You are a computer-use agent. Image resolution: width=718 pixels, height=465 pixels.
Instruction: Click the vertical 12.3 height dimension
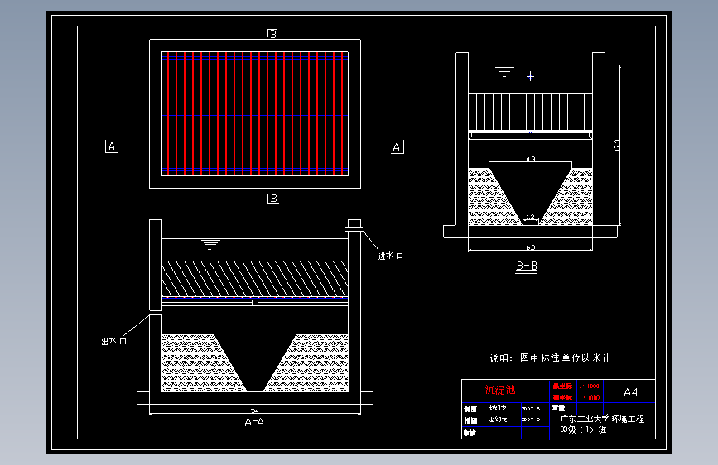(617, 145)
